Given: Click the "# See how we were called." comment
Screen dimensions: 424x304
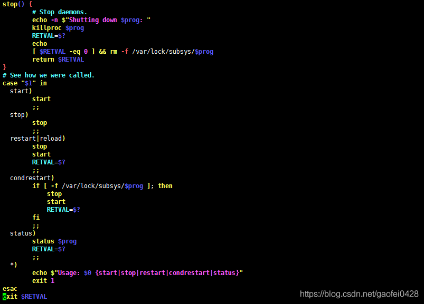Looking at the screenshot, I should tap(49, 75).
